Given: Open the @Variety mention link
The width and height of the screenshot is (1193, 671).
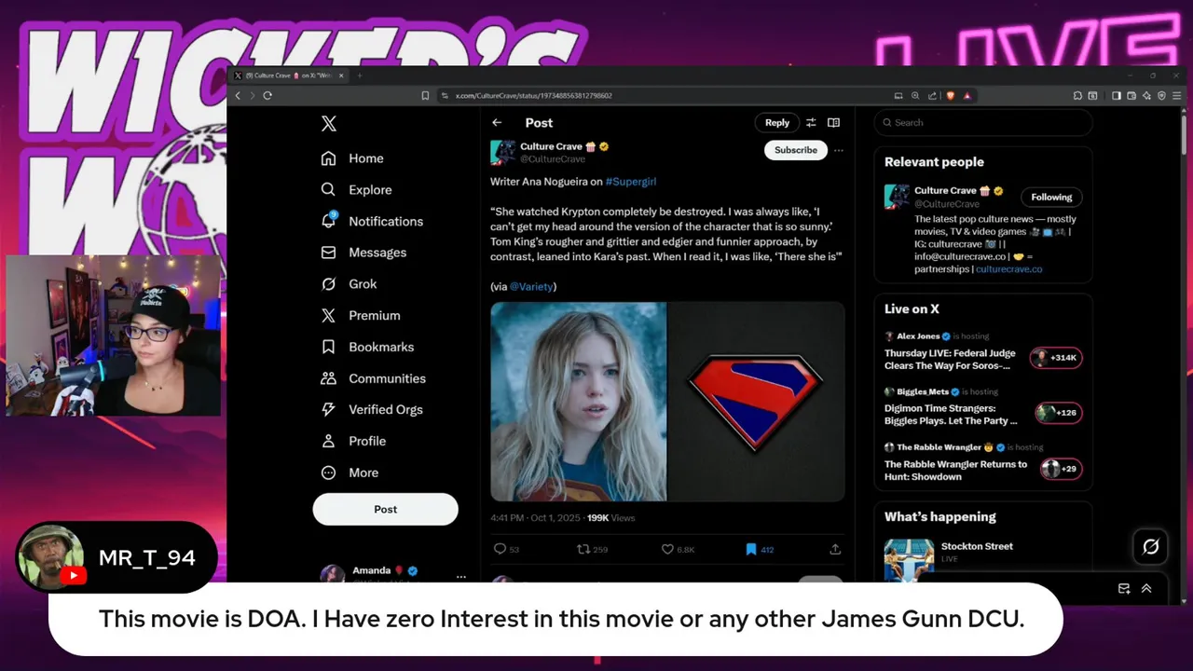Looking at the screenshot, I should click(x=531, y=287).
